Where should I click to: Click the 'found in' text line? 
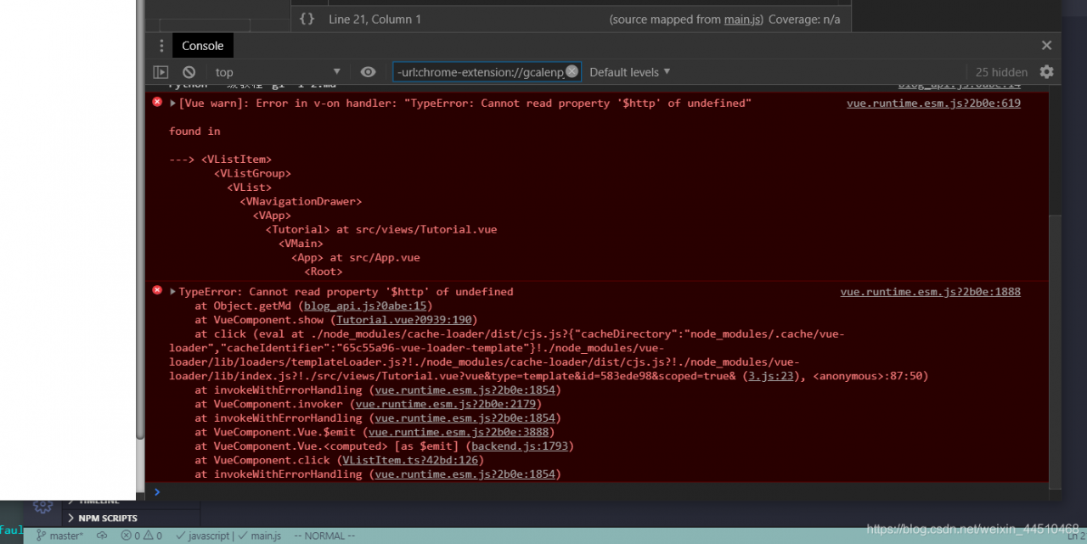point(194,131)
